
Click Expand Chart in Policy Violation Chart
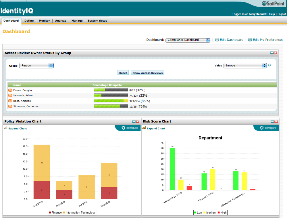pyautogui.click(x=18, y=129)
